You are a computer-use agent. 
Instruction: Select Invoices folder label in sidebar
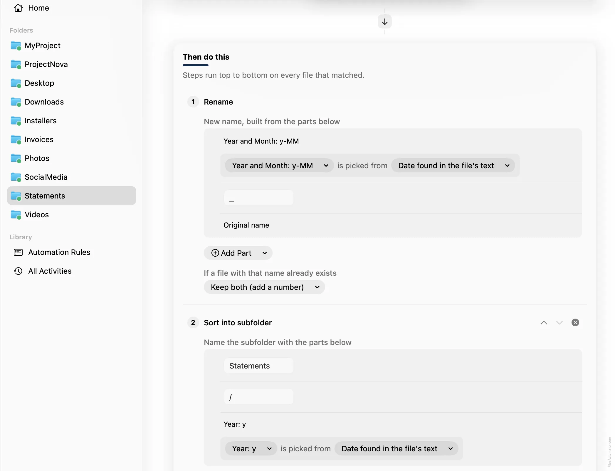tap(39, 139)
